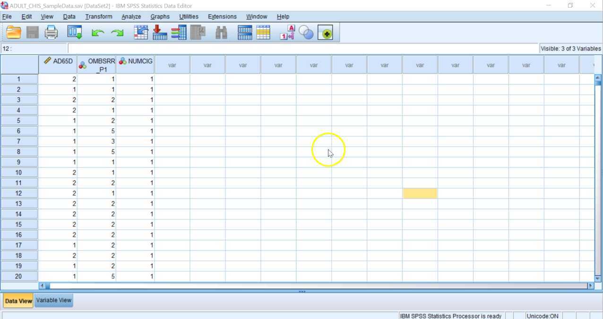603x319 pixels.
Task: Click Go to Variable icon with red arrow
Action: [160, 33]
